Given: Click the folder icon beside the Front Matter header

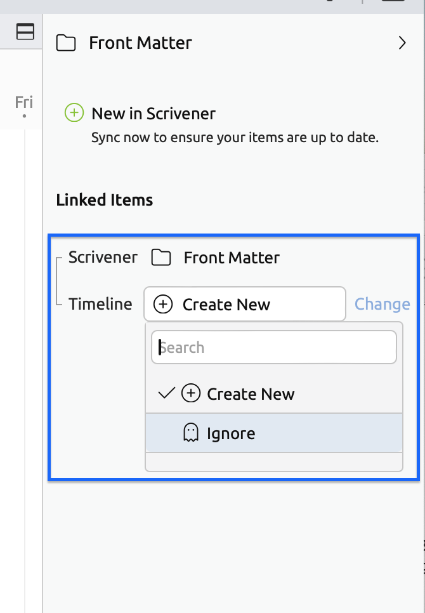Looking at the screenshot, I should (x=66, y=43).
